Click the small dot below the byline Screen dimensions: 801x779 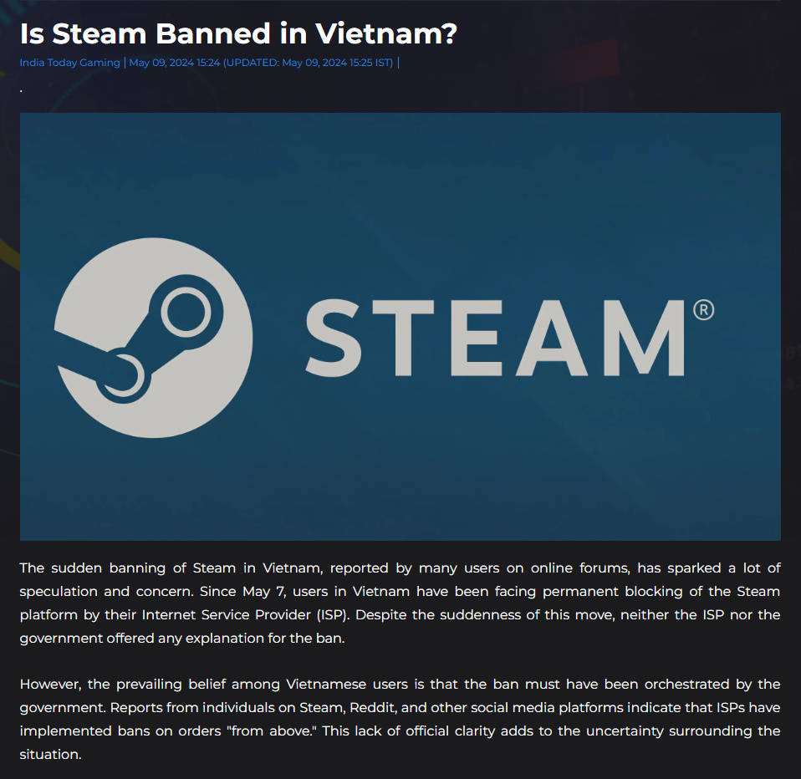click(21, 91)
